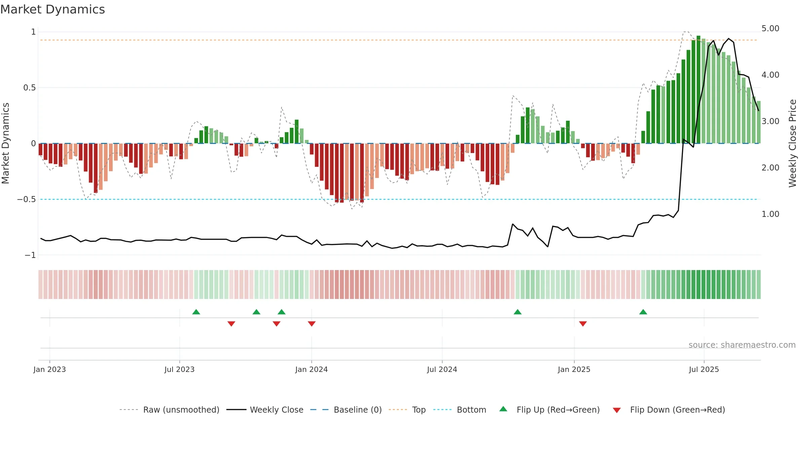The width and height of the screenshot is (807, 454).
Task: Click the vertical Market Dynamics axis title
Action: tap(5, 143)
